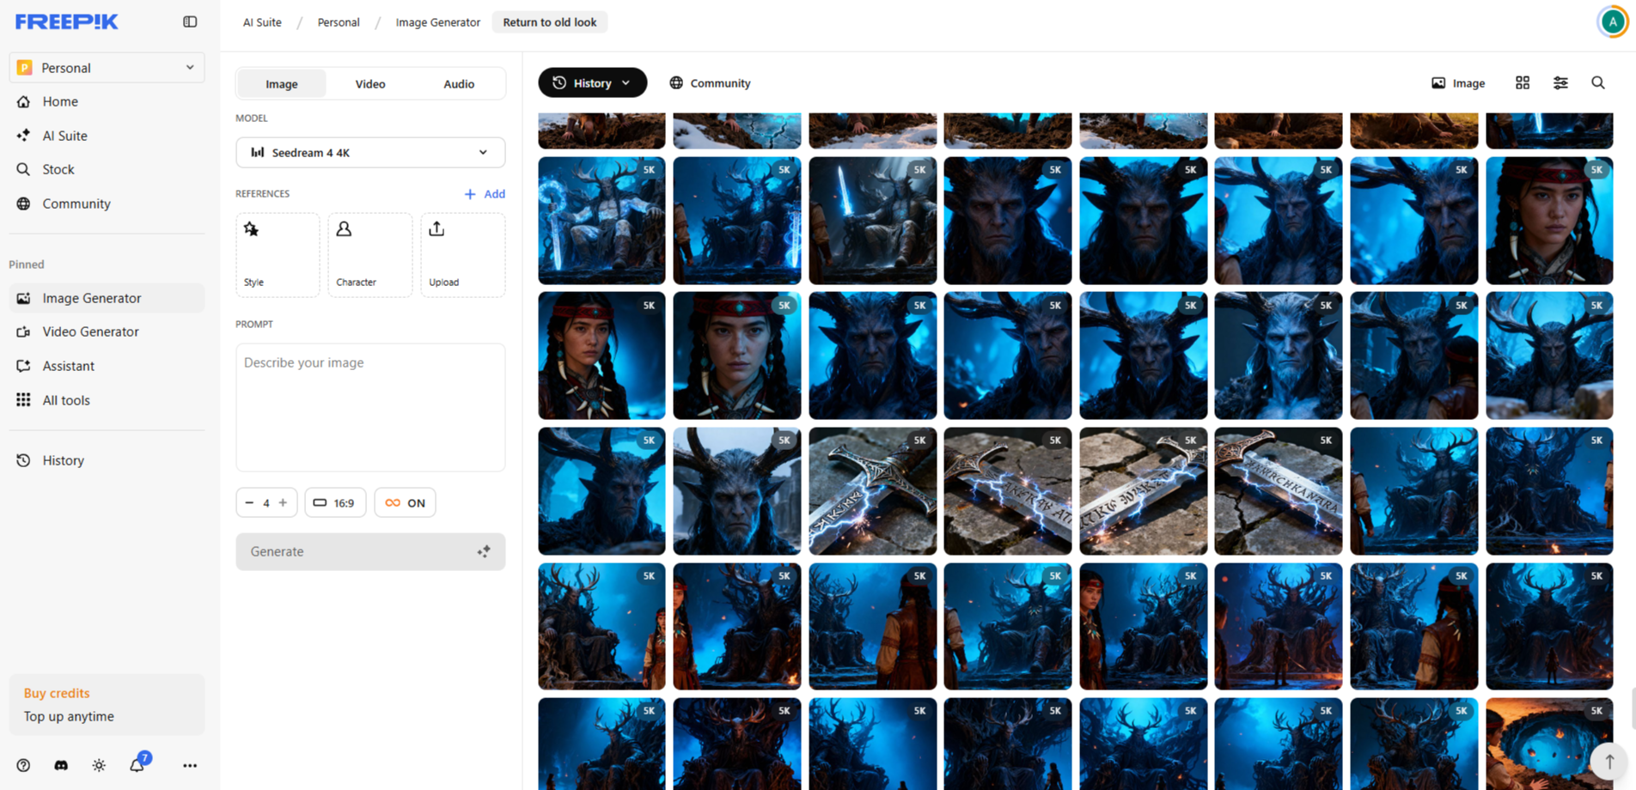
Task: Open the filter sliders settings icon
Action: coord(1560,82)
